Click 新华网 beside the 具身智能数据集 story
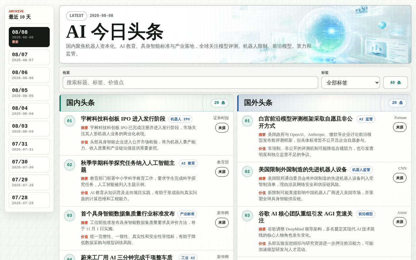Image resolution: width=416 pixels, height=260 pixels. pos(223,213)
